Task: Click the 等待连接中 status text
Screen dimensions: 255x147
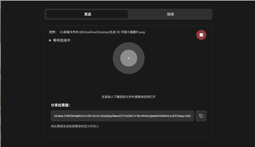Action: point(61,40)
